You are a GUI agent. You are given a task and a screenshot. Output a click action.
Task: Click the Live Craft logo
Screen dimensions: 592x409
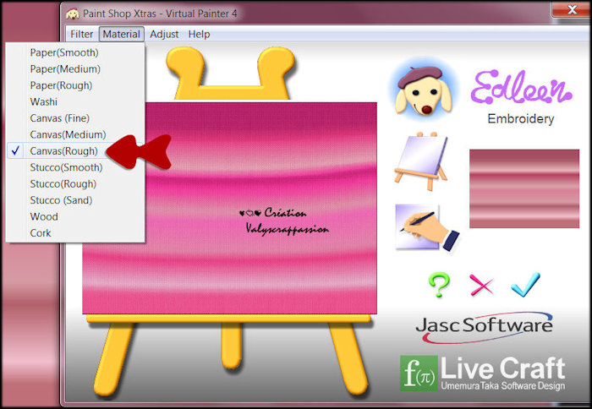tap(483, 373)
